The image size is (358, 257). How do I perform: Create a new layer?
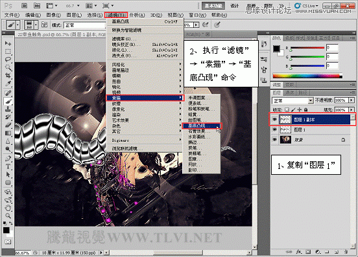[337, 252]
